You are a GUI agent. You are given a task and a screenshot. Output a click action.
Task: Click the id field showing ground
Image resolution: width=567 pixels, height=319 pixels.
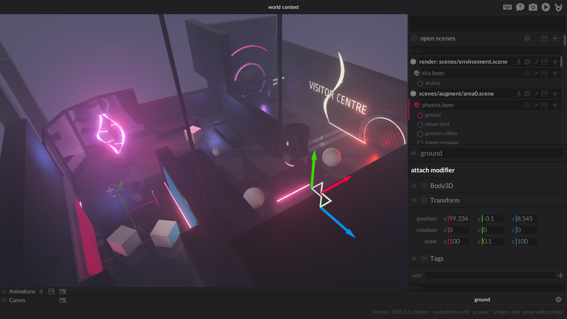pos(492,153)
